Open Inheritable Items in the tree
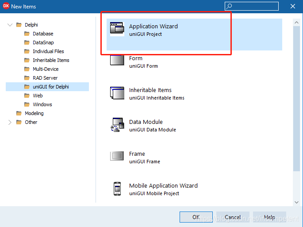 [x=51, y=60]
